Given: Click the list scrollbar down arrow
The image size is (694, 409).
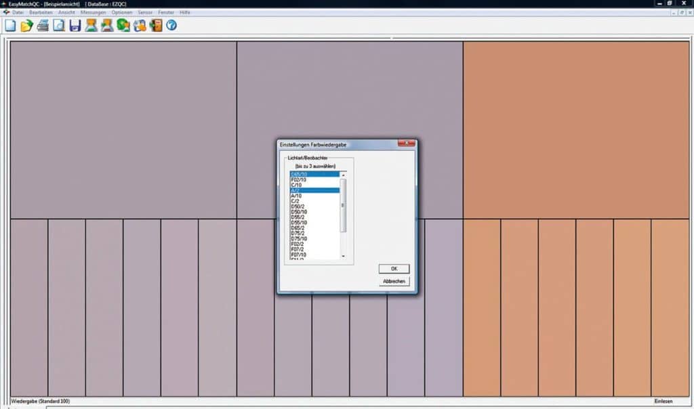Looking at the screenshot, I should (343, 256).
